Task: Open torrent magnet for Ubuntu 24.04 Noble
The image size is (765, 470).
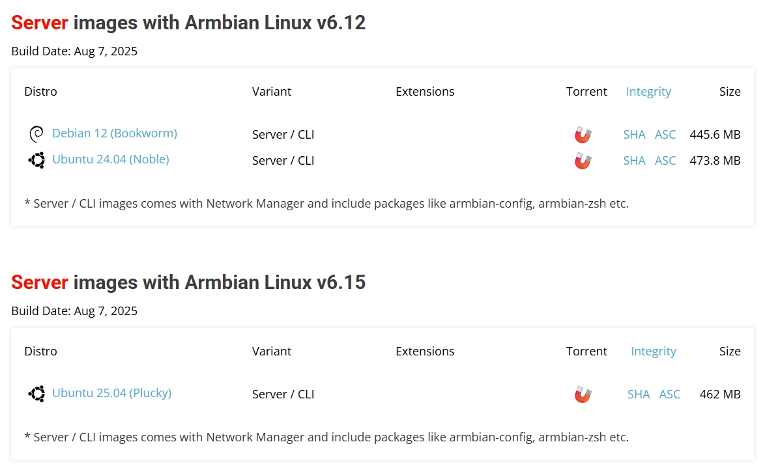Action: 583,161
